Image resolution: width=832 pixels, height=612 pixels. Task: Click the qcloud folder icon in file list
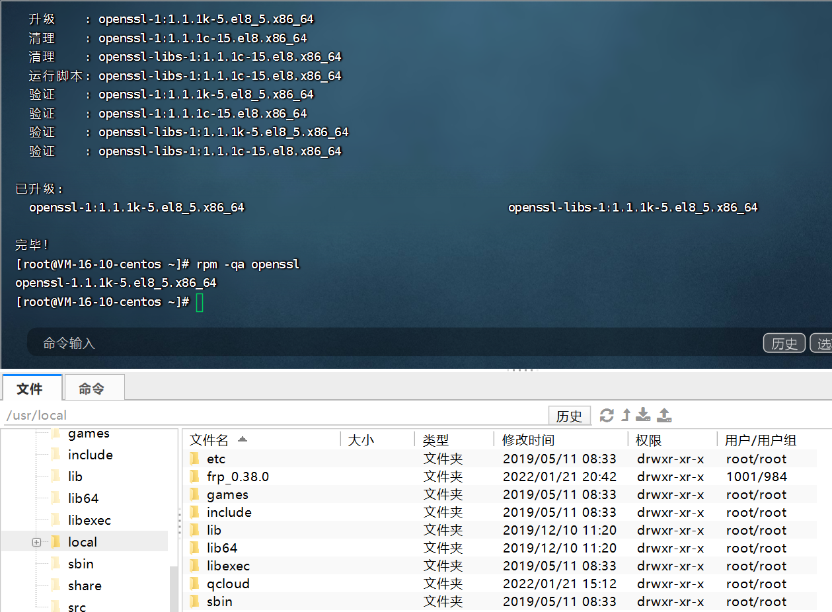(x=194, y=584)
